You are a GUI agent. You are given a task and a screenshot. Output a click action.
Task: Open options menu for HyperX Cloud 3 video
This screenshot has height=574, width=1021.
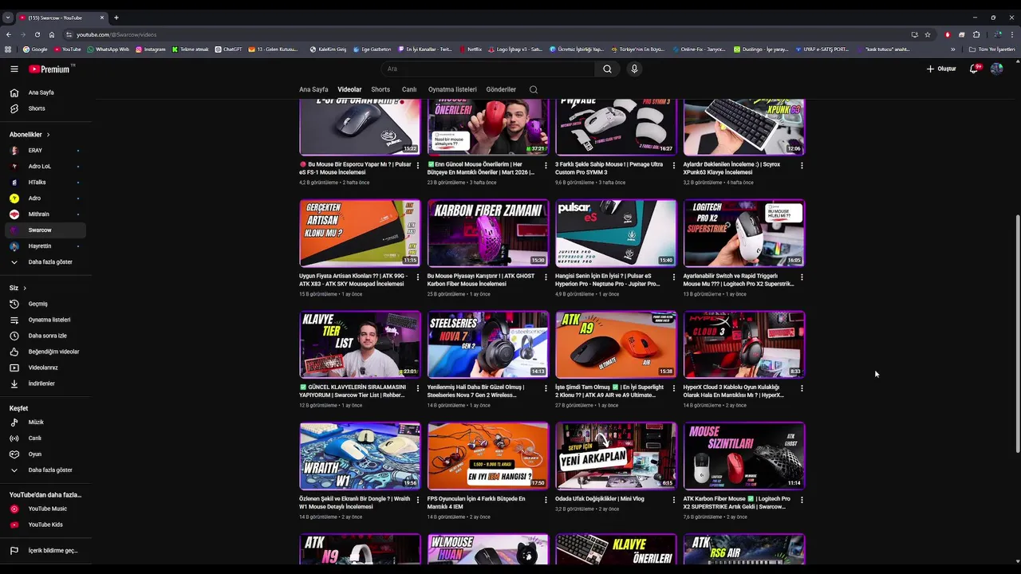(802, 388)
